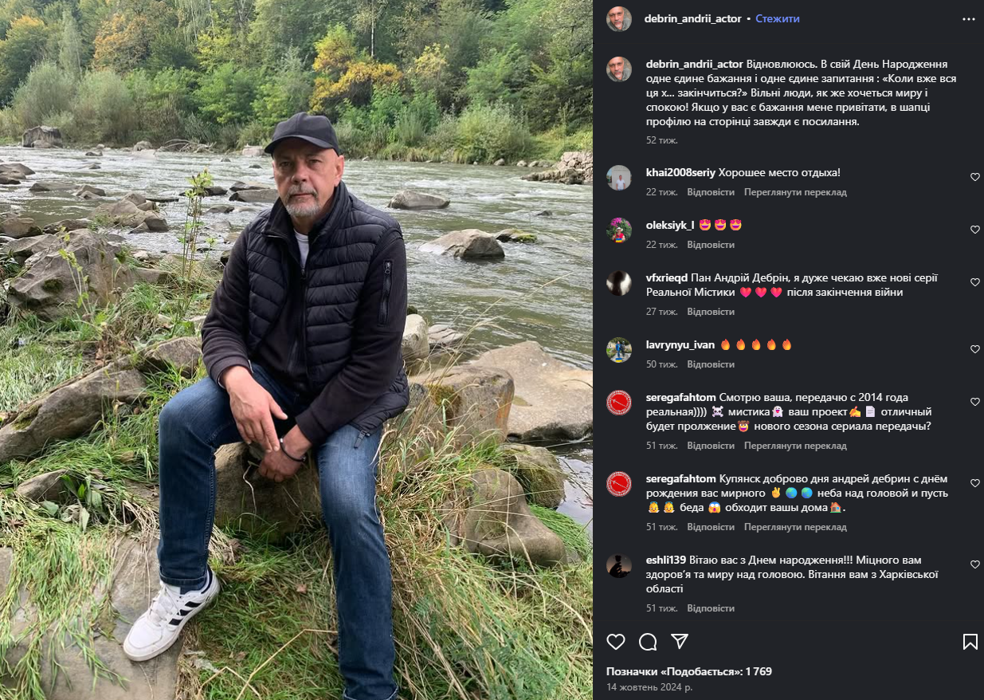
Task: Like lavrynyu_ivan's fire emoji comment
Action: pos(975,349)
